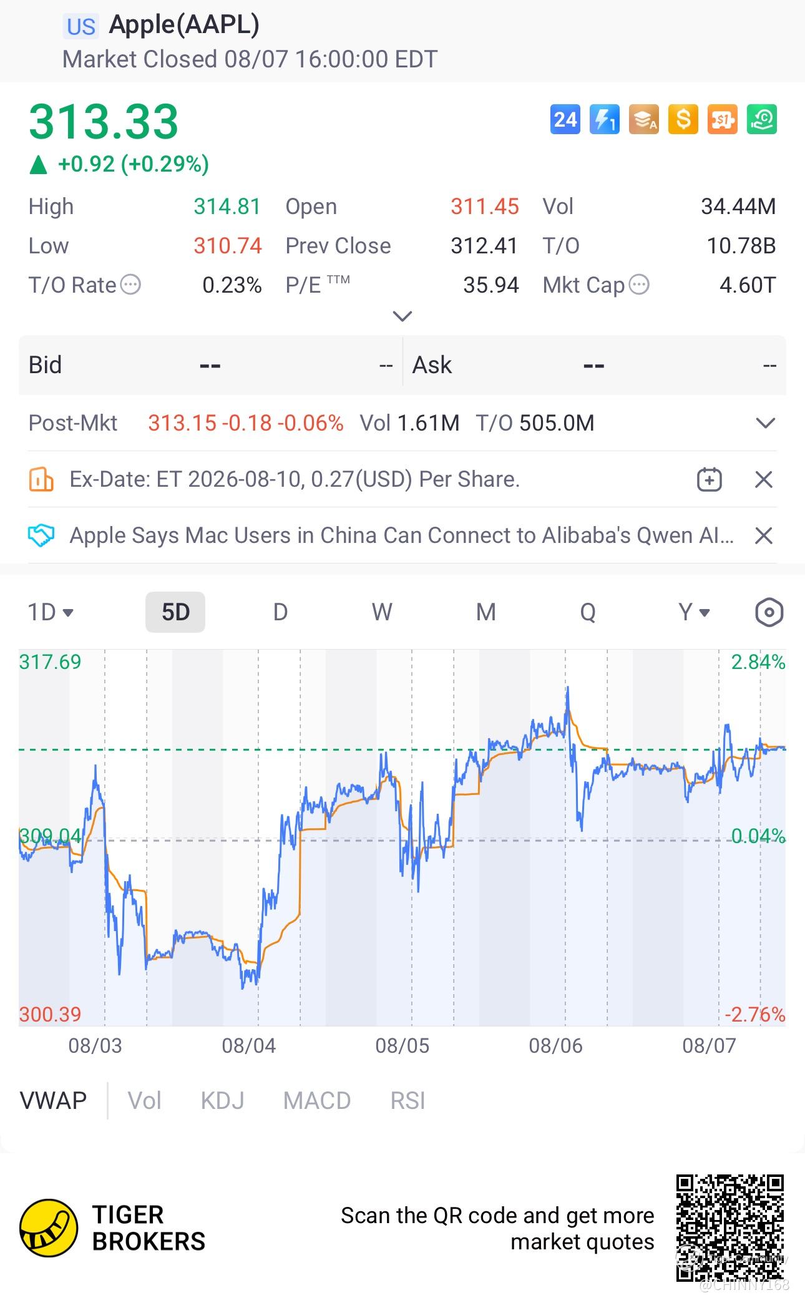Tap the orange $1 puzzle icon
This screenshot has width=805, height=1303.
pyautogui.click(x=723, y=119)
